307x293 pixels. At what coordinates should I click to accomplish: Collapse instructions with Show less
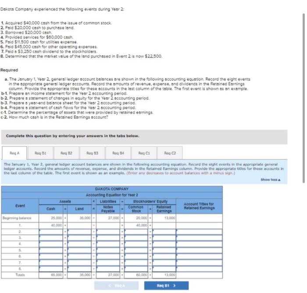pyautogui.click(x=271, y=179)
